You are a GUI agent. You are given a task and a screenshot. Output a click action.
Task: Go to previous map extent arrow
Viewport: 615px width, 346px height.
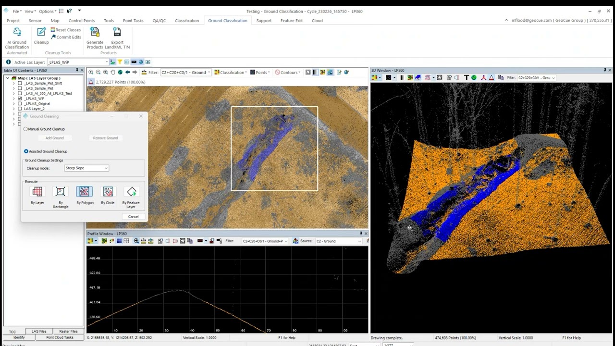point(127,72)
